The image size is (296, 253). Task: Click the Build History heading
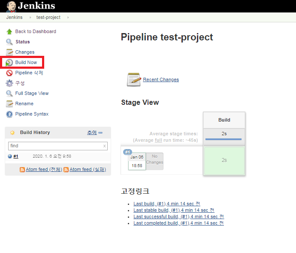[x=35, y=133]
